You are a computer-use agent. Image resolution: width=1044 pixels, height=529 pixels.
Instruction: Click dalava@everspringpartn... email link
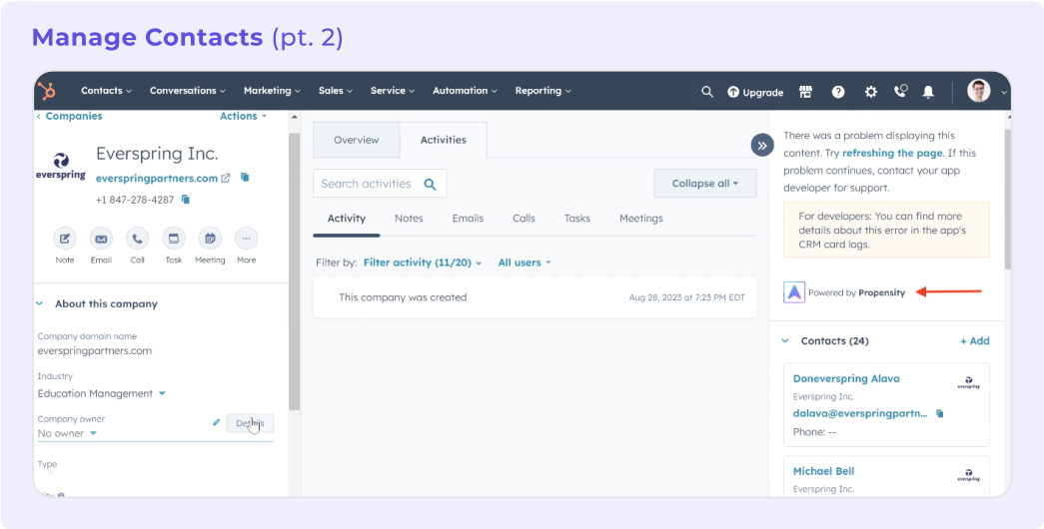click(860, 413)
